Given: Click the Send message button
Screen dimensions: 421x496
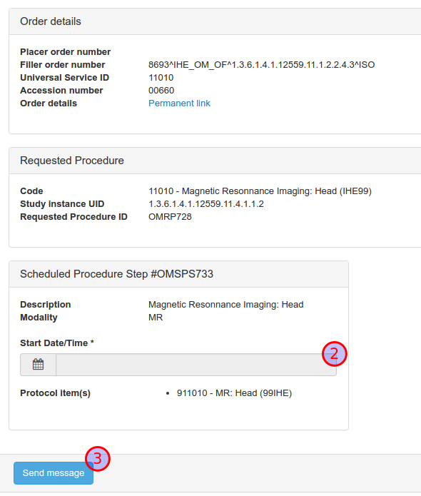Looking at the screenshot, I should tap(54, 473).
